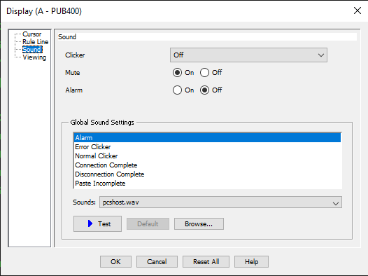
Task: Open the Clicker dropdown
Action: tap(248, 55)
